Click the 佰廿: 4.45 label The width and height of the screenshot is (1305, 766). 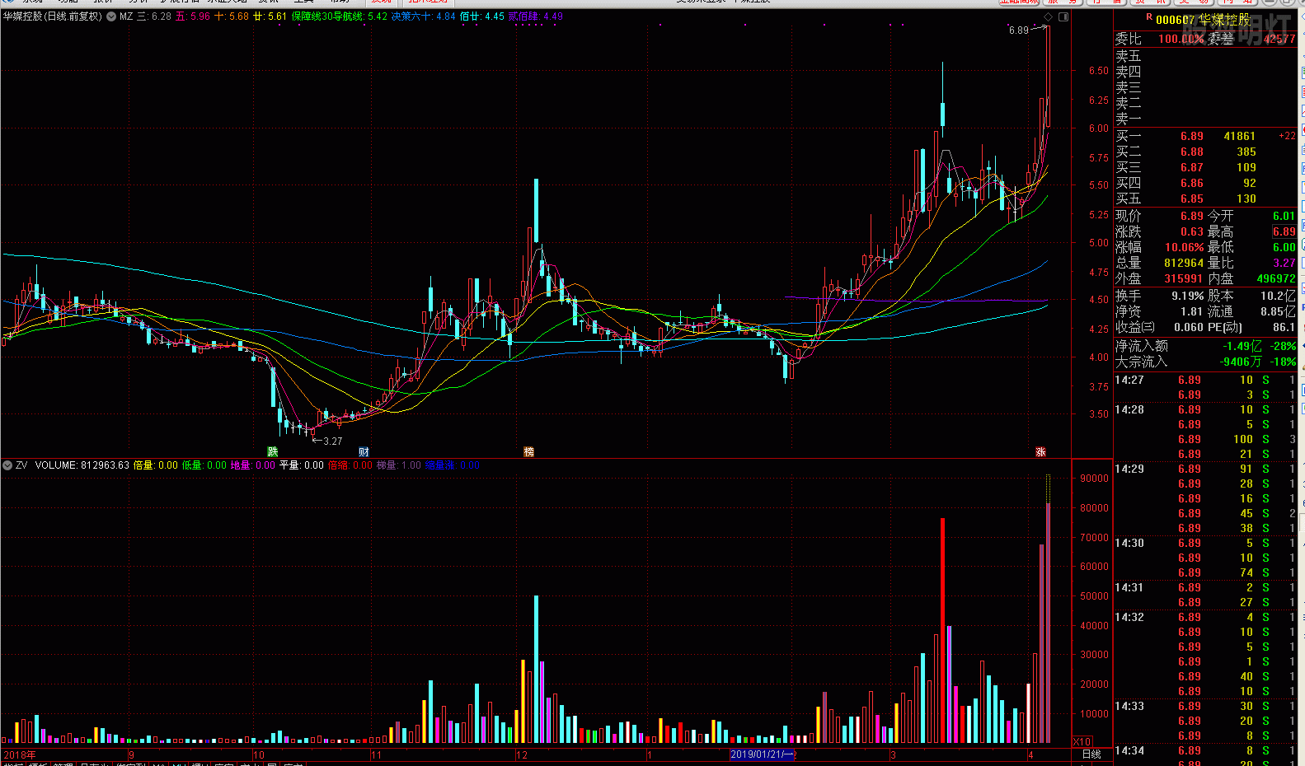click(x=482, y=16)
